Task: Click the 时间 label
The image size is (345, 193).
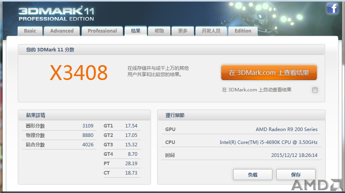Action: pyautogui.click(x=170, y=155)
